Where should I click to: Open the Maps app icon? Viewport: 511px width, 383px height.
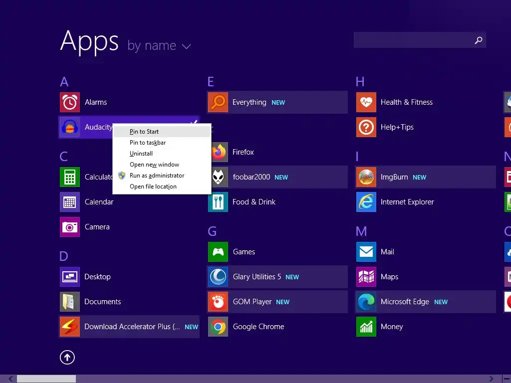pos(366,276)
